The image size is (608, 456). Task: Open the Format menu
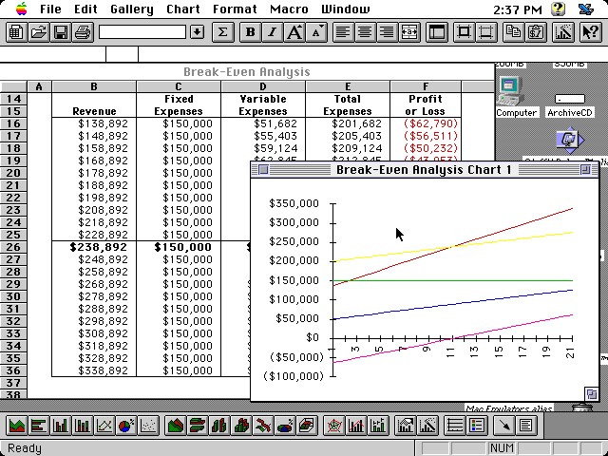[235, 9]
